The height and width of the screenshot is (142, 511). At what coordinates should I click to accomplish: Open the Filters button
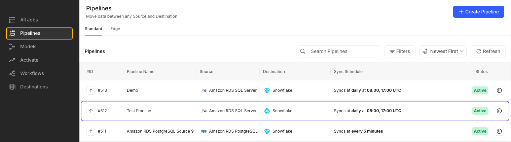(400, 51)
